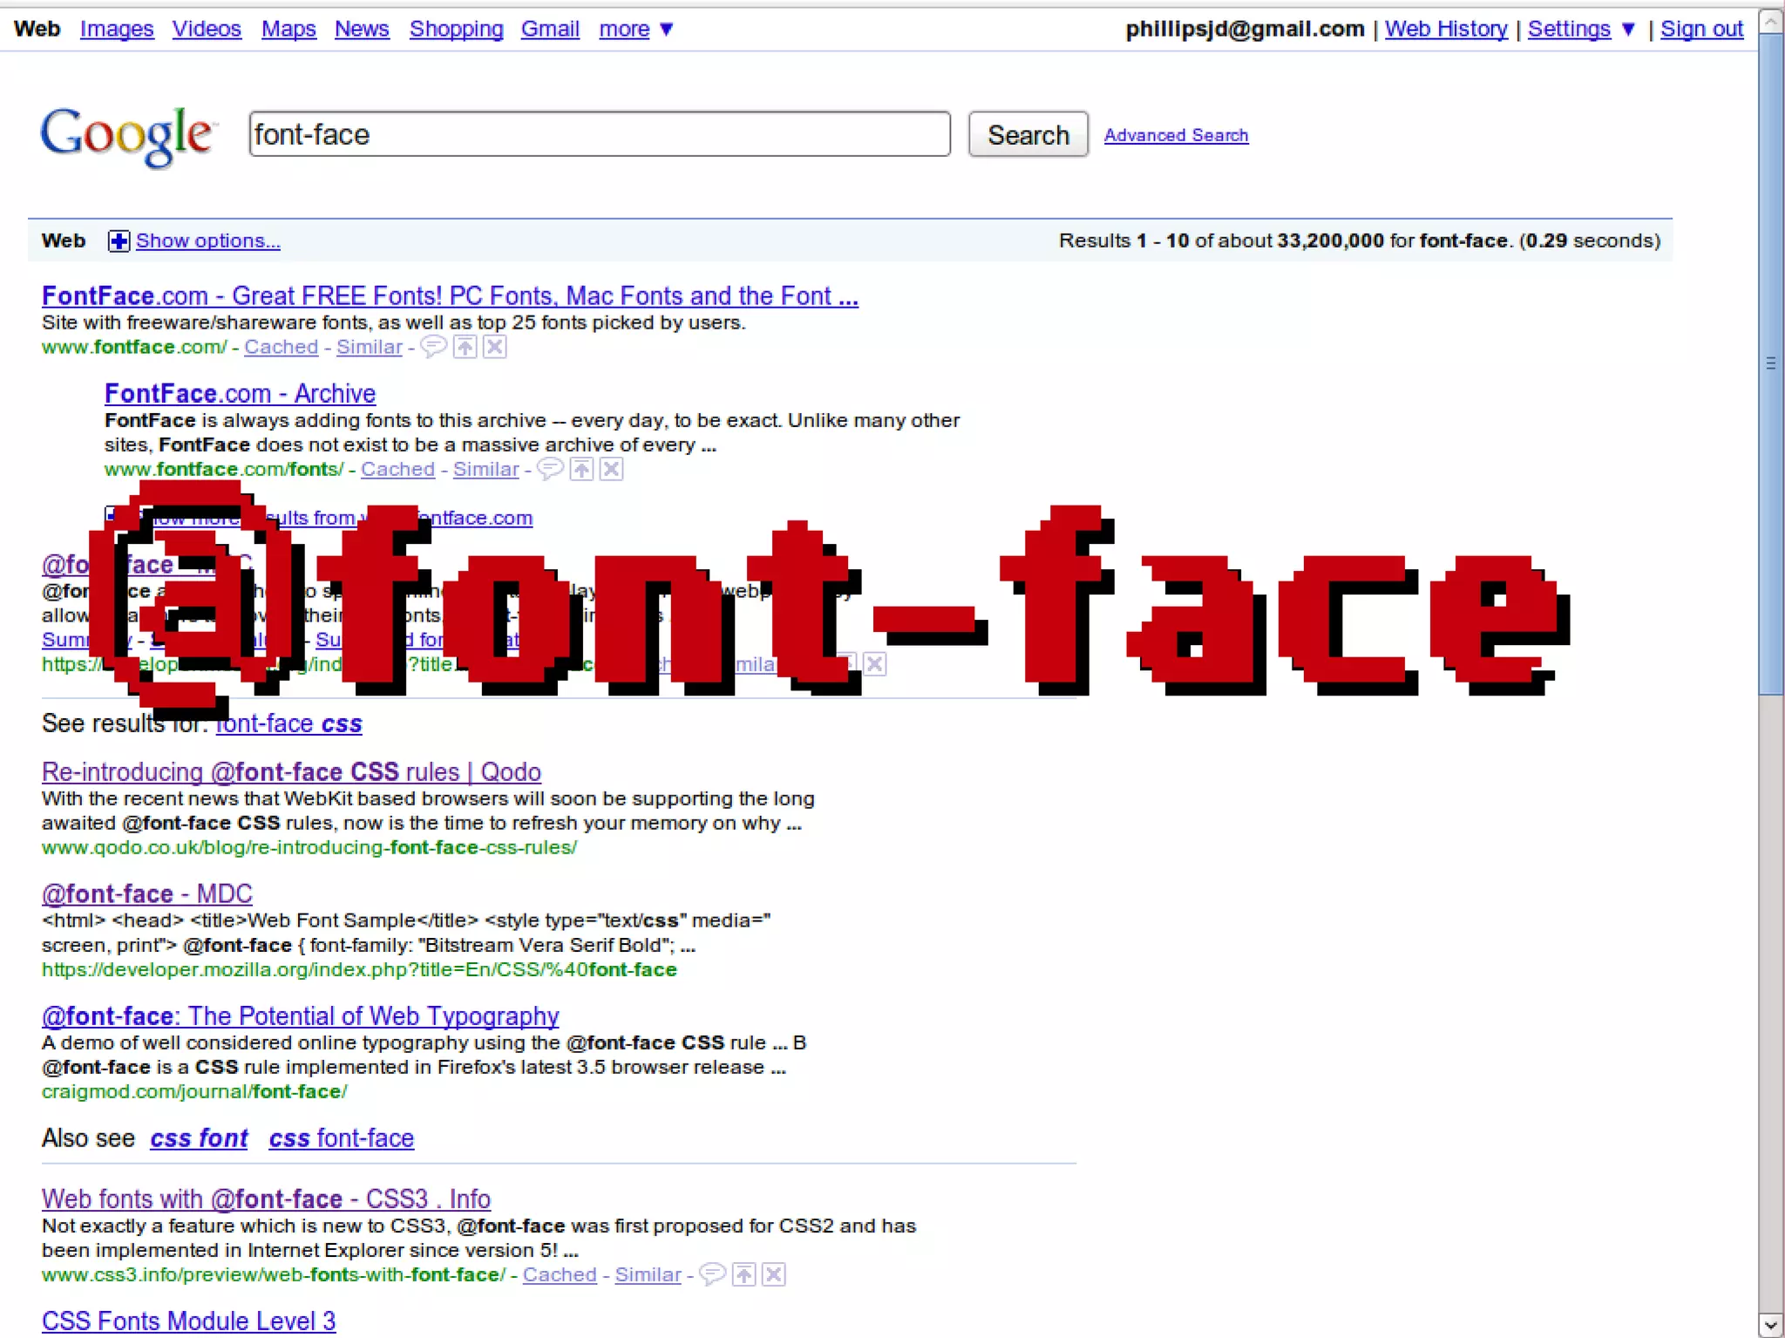Expand Show options plus icon
1785x1338 pixels.
click(119, 241)
